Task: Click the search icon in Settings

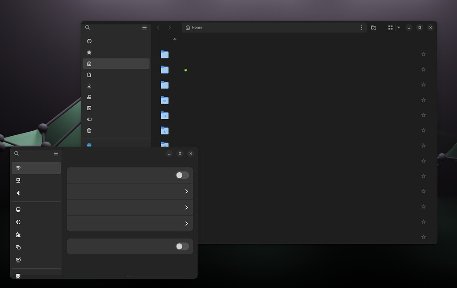Action: pyautogui.click(x=16, y=153)
